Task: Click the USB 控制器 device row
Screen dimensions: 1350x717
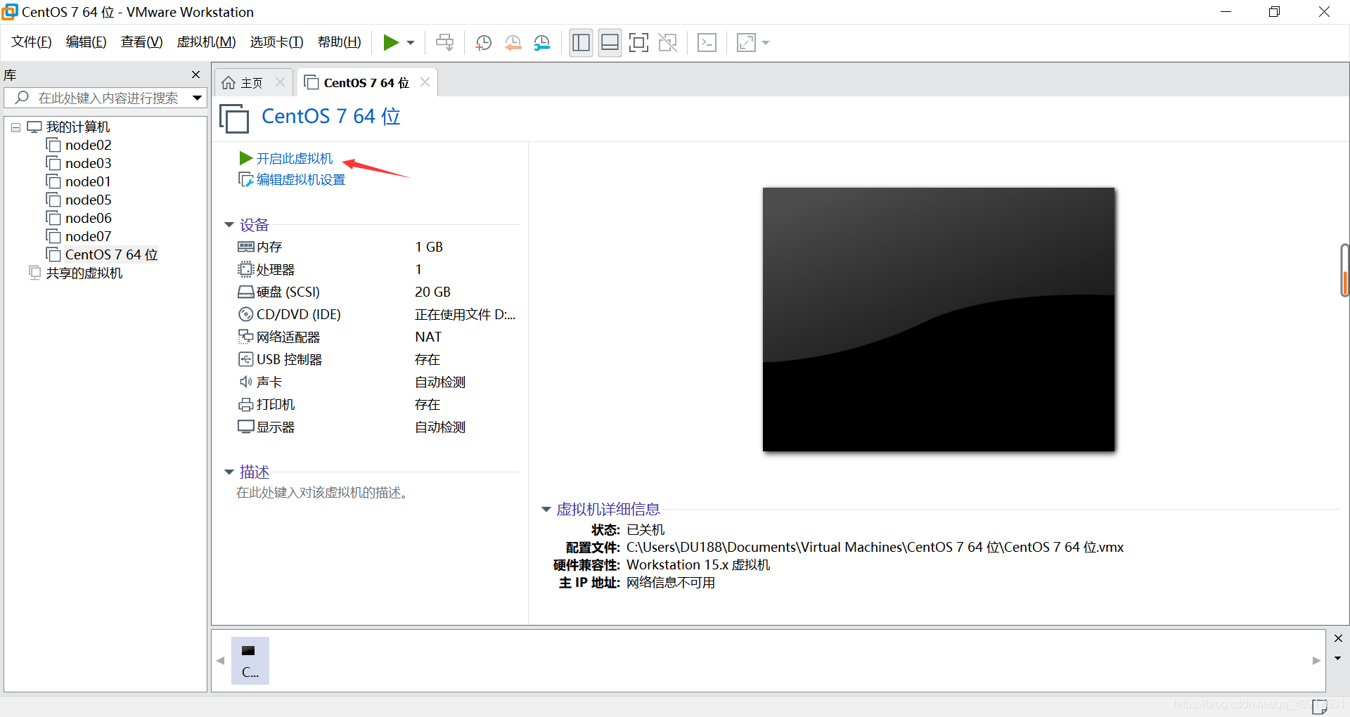Action: (x=377, y=359)
